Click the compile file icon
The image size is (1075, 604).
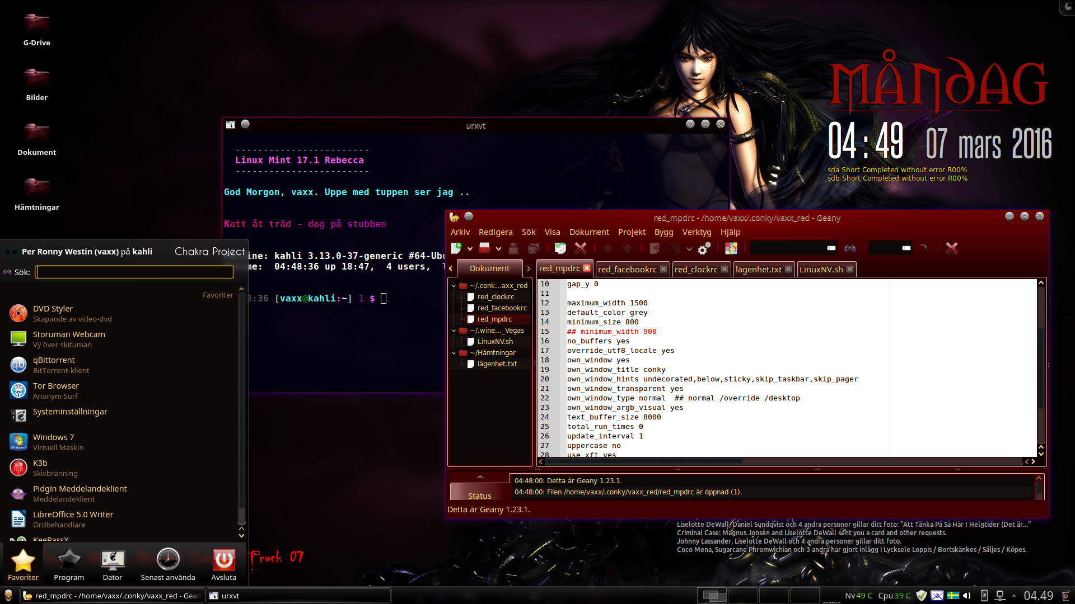click(655, 248)
